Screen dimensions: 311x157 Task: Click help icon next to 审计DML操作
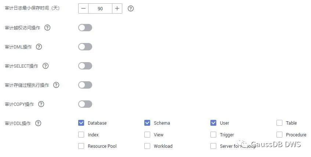(x=39, y=47)
